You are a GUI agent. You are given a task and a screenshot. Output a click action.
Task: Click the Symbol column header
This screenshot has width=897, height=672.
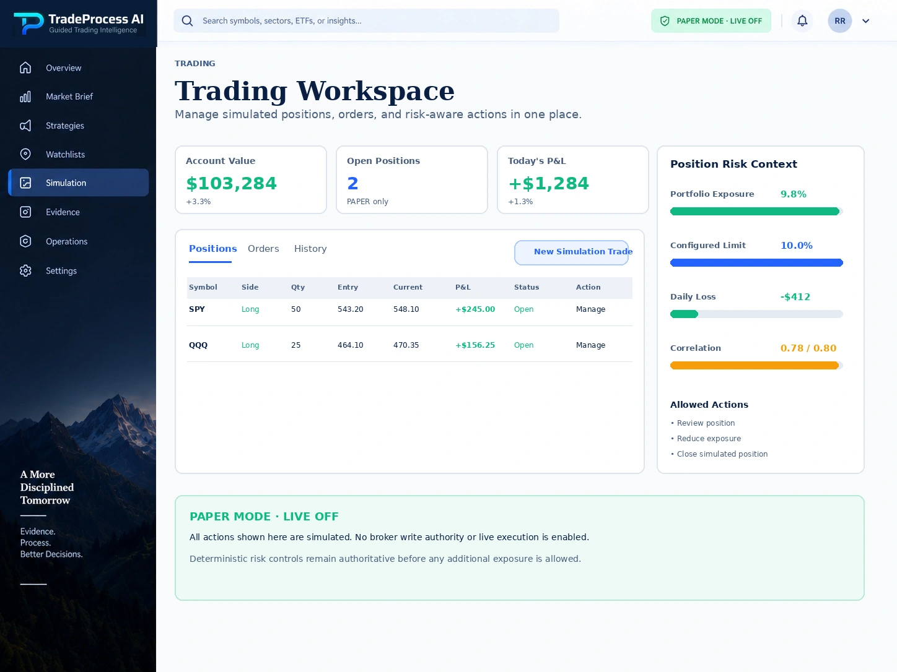click(x=203, y=287)
